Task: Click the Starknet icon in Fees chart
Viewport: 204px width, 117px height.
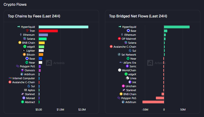Action: click(22, 94)
